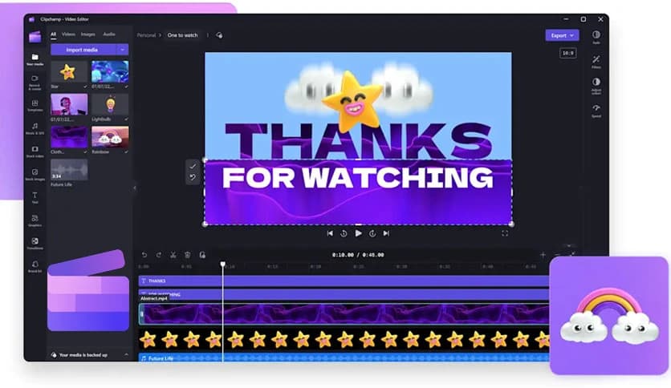Switch to the Videos media tab
The width and height of the screenshot is (671, 388).
click(x=68, y=34)
